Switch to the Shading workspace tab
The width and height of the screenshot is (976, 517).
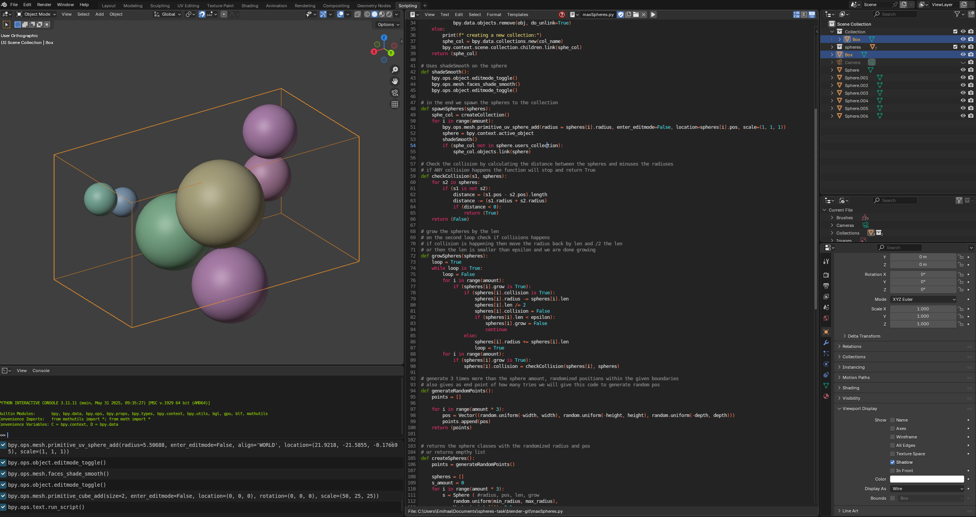coord(250,6)
